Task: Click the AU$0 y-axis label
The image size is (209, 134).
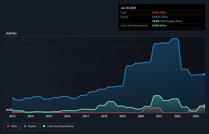Action: [9, 110]
